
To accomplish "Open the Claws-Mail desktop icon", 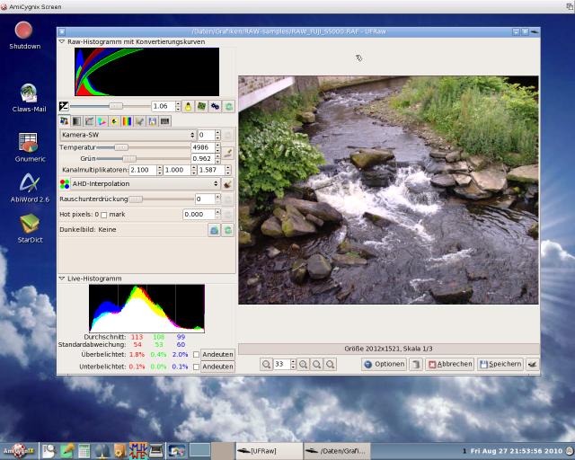I will [28, 93].
